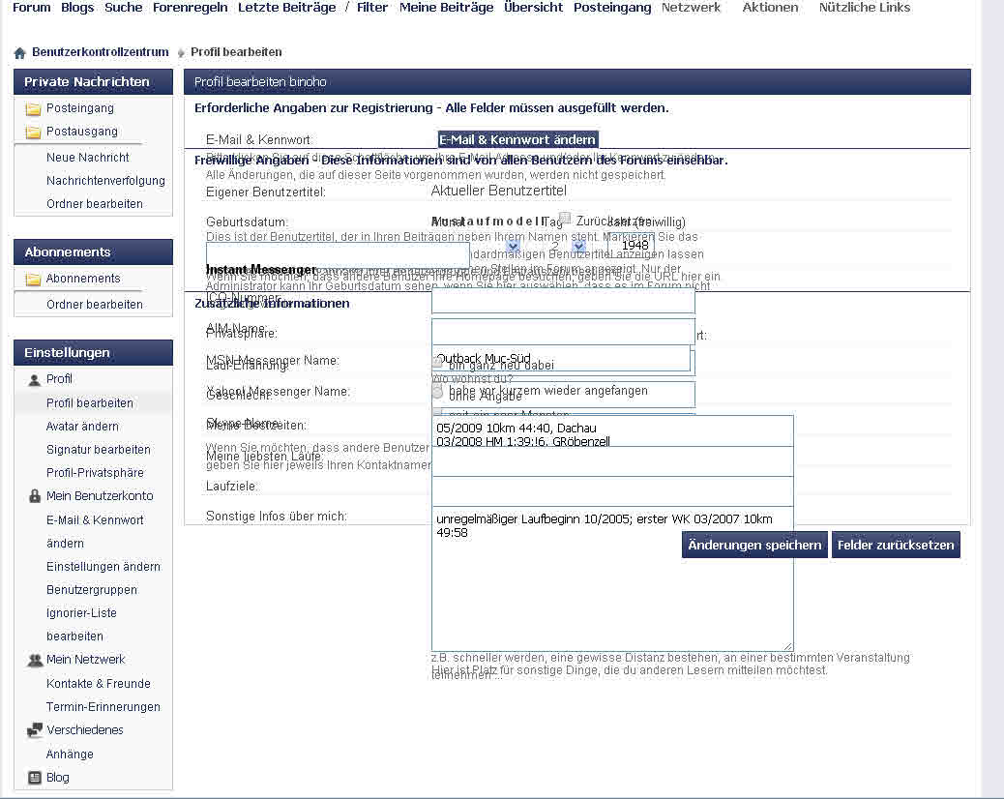Click the Profil person icon
The height and width of the screenshot is (799, 1004).
point(35,380)
